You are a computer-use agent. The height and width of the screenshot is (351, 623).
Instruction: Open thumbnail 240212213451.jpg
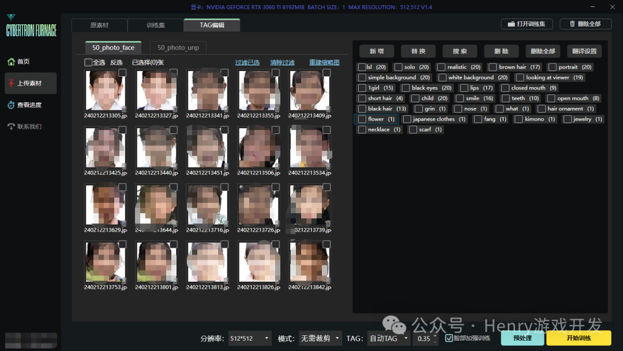(208, 148)
